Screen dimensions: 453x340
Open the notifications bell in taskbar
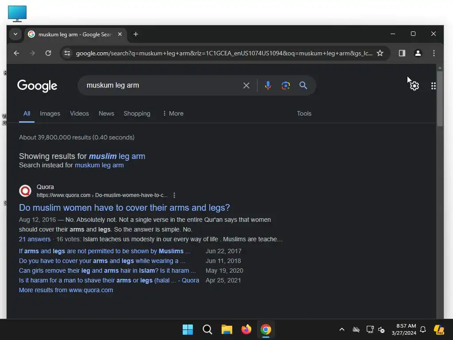tap(423, 329)
